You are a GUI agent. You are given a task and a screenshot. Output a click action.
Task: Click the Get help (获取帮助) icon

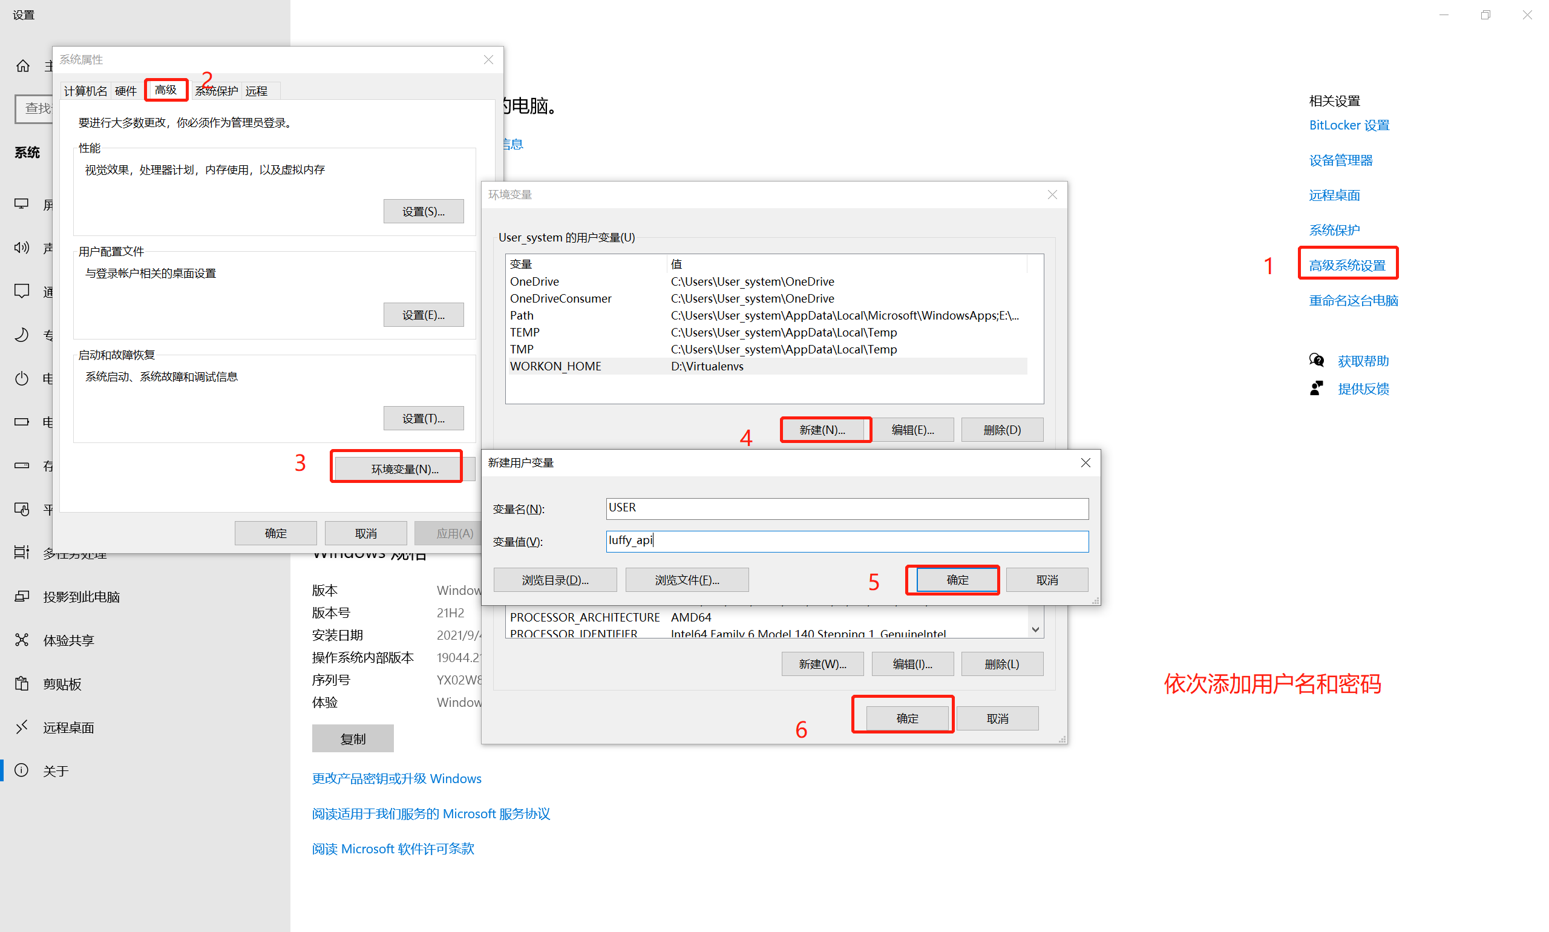1316,361
